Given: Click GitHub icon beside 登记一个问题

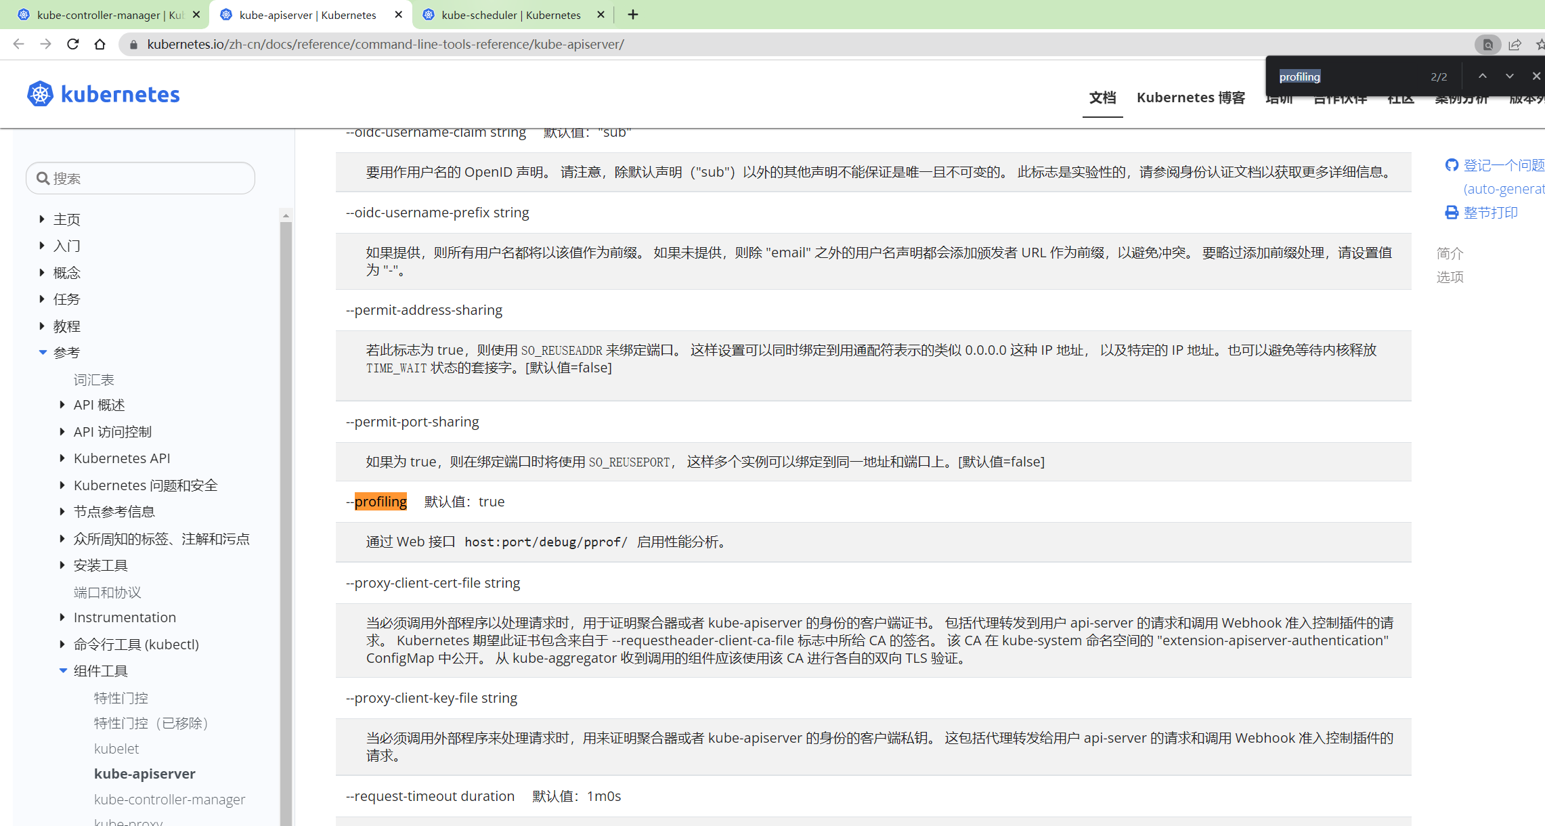Looking at the screenshot, I should coord(1452,165).
